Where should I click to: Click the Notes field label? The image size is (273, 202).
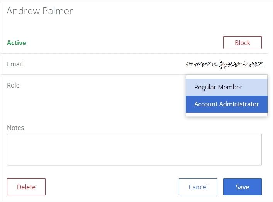(15, 128)
